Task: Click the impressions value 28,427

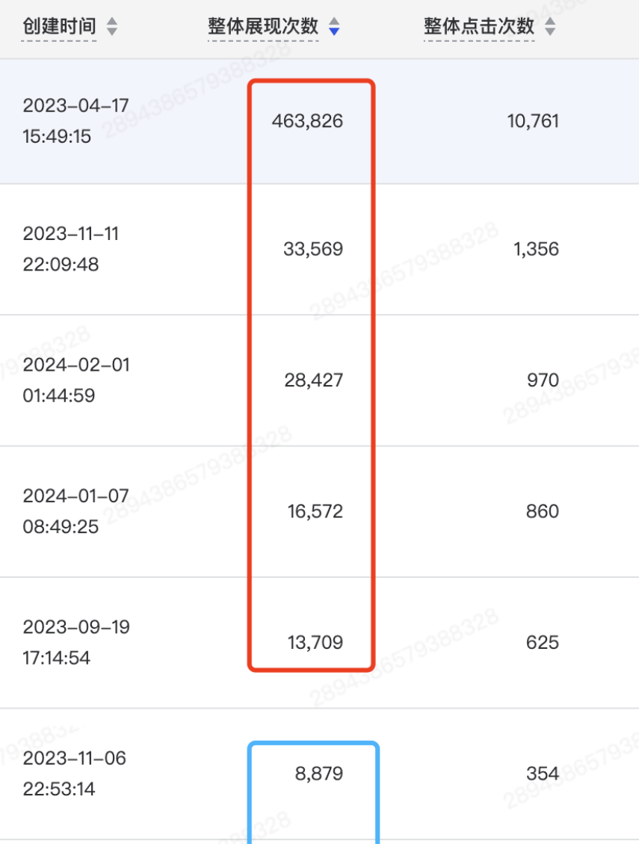Action: (x=313, y=380)
